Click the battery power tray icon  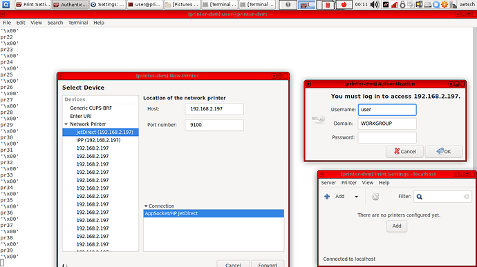[453, 5]
